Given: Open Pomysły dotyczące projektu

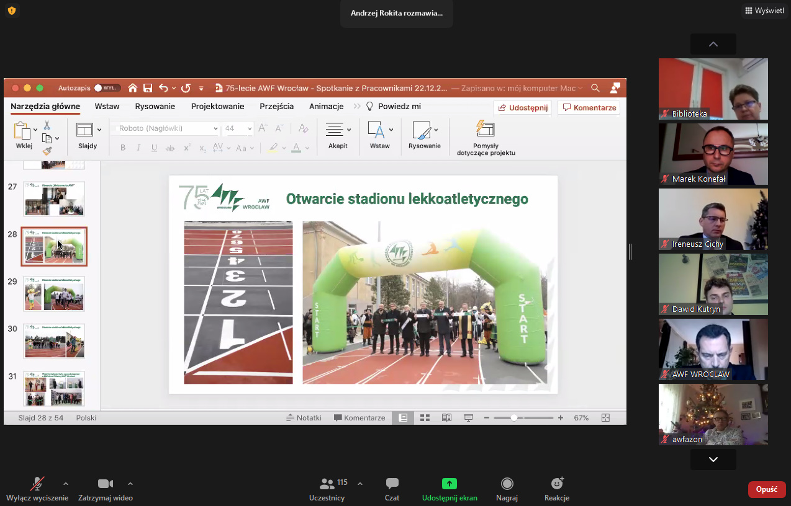Looking at the screenshot, I should tap(486, 138).
